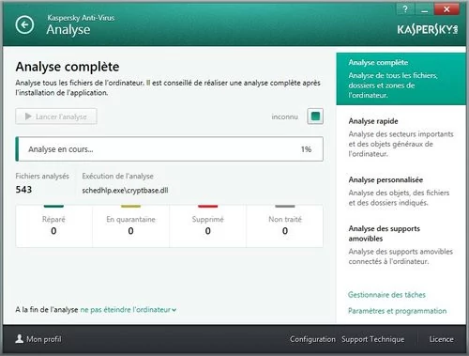Stop the scan with the green square button
This screenshot has height=356, width=469.
point(315,116)
